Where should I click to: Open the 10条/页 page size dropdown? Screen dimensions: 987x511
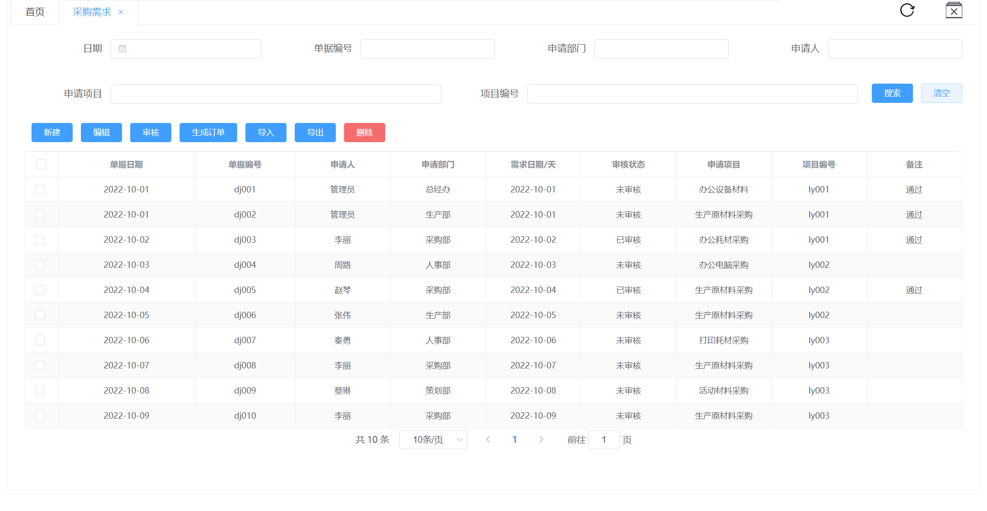click(x=433, y=440)
